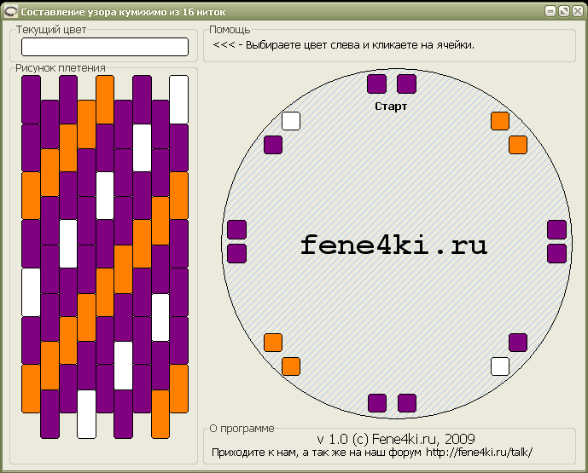This screenshot has width=588, height=473.
Task: Maximize the kumihimo pattern window
Action: pos(563,11)
